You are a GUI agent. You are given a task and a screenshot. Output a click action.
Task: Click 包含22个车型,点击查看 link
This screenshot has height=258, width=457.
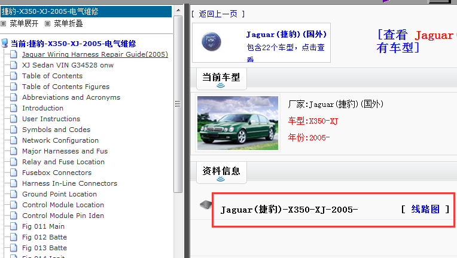point(286,53)
